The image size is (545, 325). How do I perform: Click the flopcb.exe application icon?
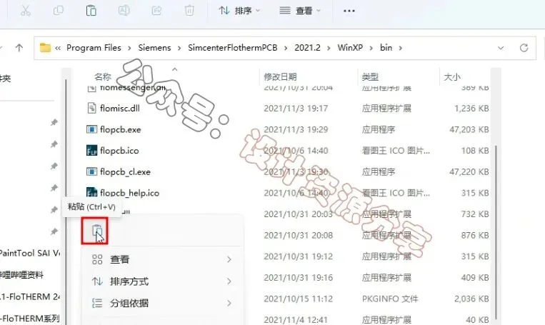click(x=91, y=129)
